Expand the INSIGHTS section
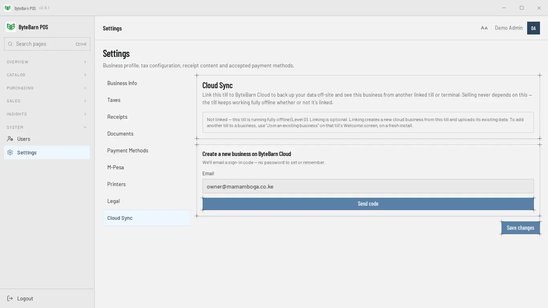The width and height of the screenshot is (548, 308). [47, 114]
